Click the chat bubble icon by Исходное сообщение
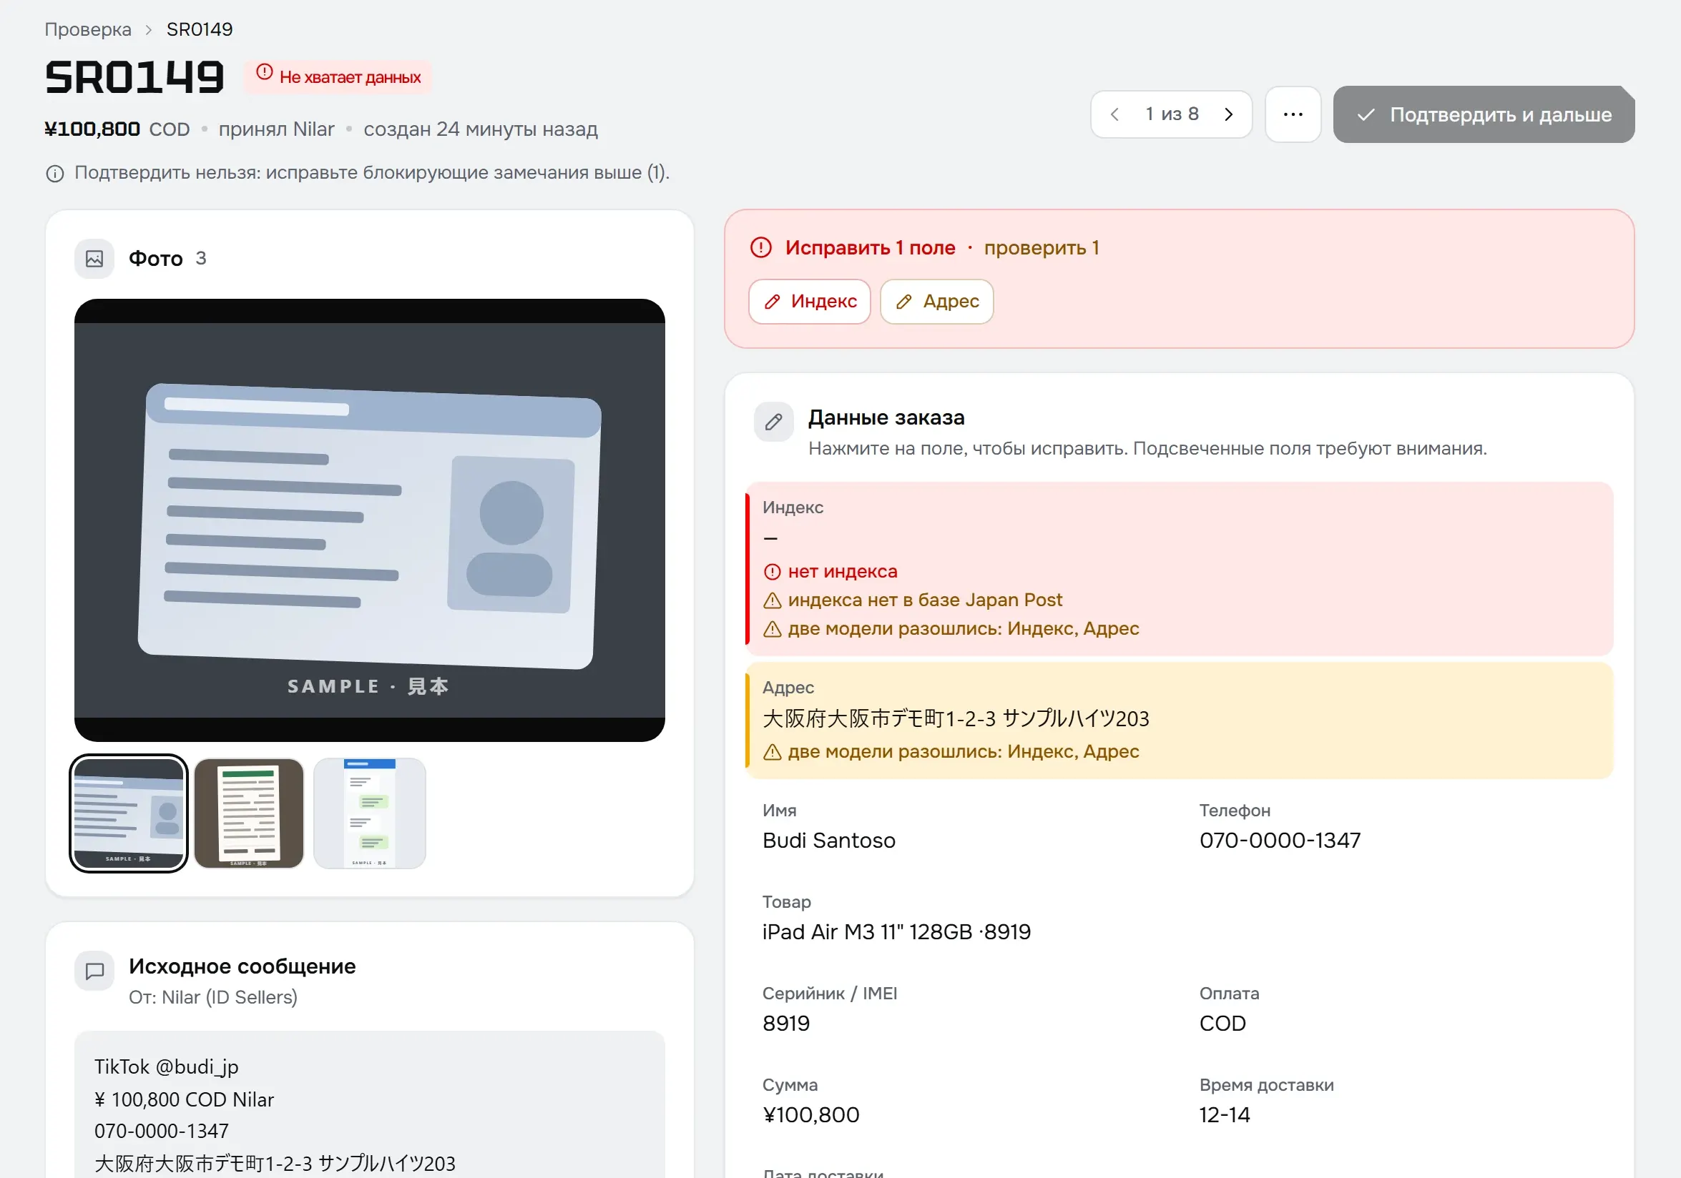 point(94,971)
